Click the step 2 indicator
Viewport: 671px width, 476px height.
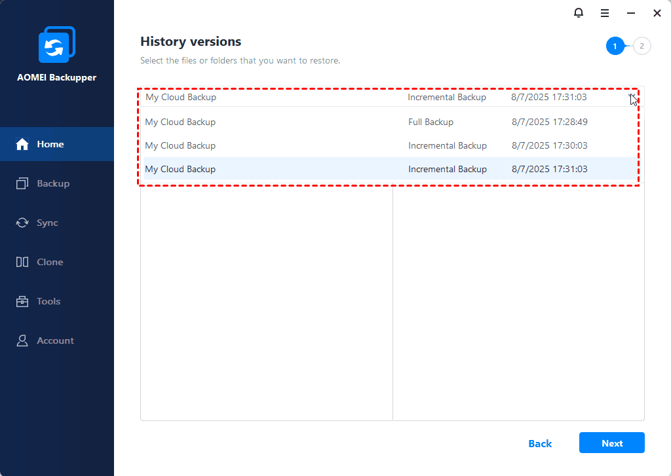point(642,46)
